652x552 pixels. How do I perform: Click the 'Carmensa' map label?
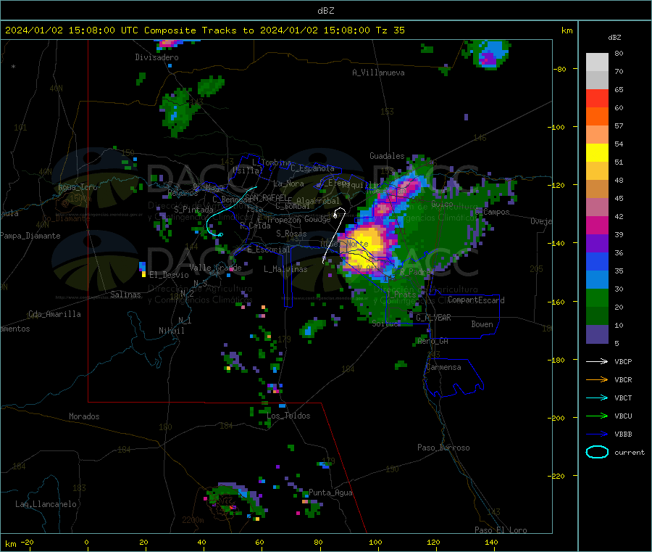[443, 367]
